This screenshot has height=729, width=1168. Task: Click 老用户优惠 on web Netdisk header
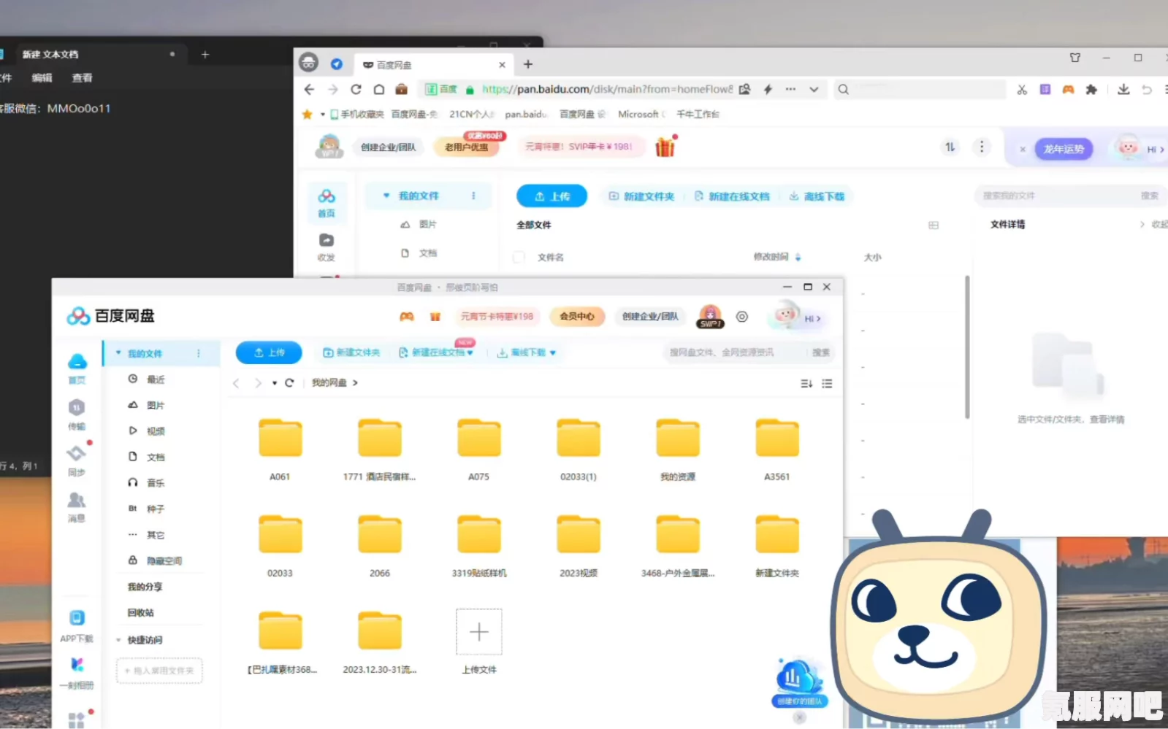[467, 147]
